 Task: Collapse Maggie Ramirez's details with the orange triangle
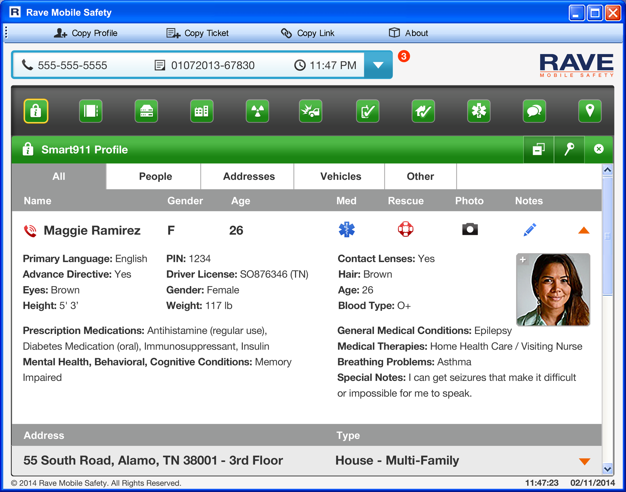(584, 230)
